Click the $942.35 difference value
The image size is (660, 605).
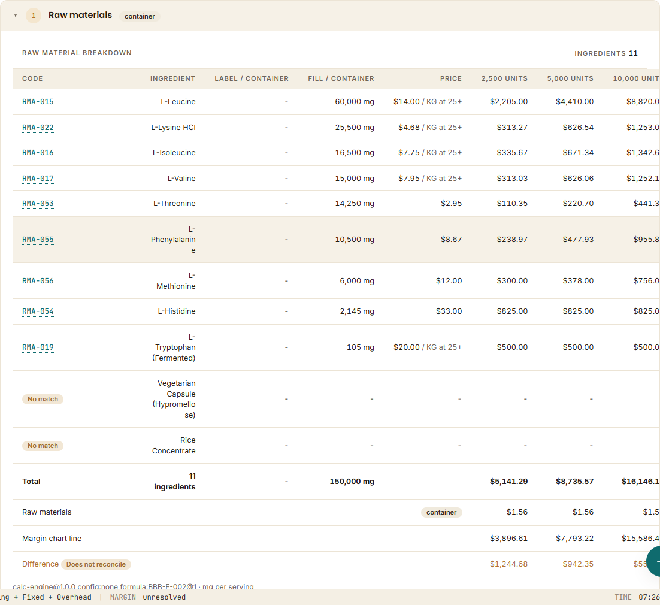578,565
